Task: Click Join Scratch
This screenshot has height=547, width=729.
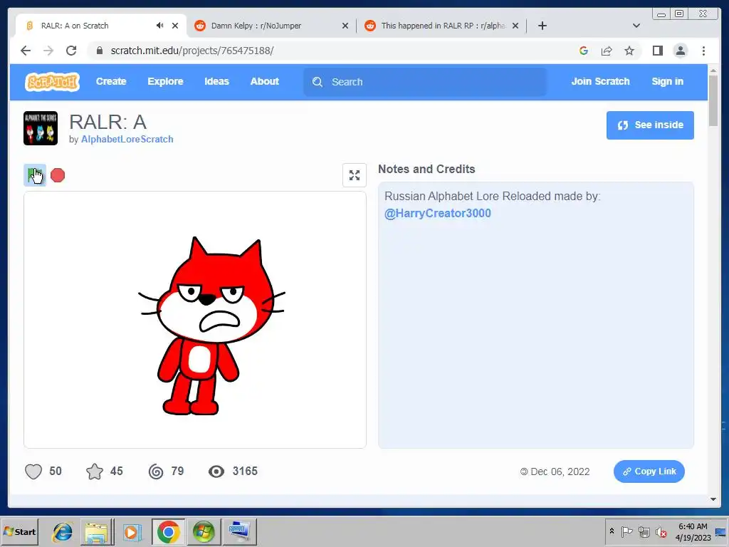Action: point(600,81)
